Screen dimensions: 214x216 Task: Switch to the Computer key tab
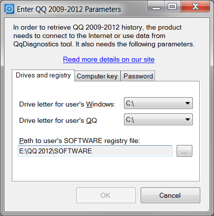[97, 76]
